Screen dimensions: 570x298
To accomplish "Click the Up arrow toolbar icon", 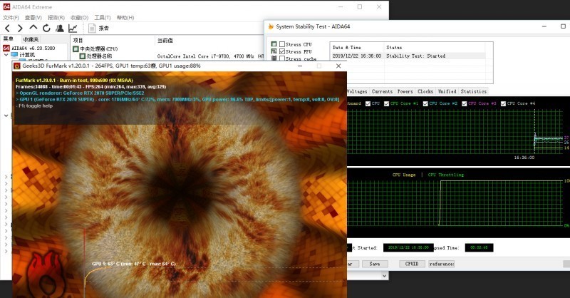I will tap(33, 29).
